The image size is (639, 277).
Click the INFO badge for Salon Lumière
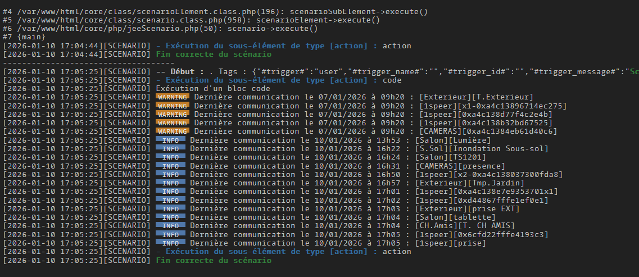point(170,140)
